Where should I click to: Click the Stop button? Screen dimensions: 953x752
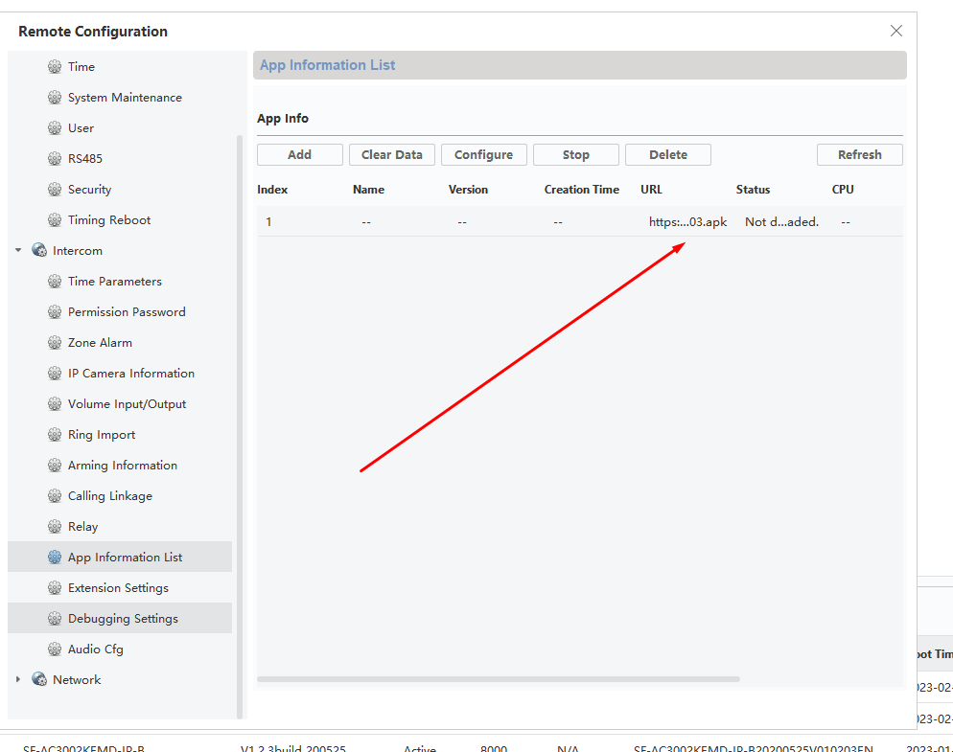click(x=576, y=155)
